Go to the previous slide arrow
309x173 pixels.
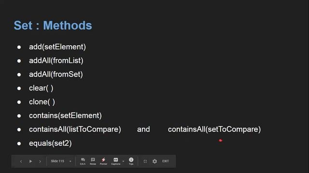pos(21,161)
